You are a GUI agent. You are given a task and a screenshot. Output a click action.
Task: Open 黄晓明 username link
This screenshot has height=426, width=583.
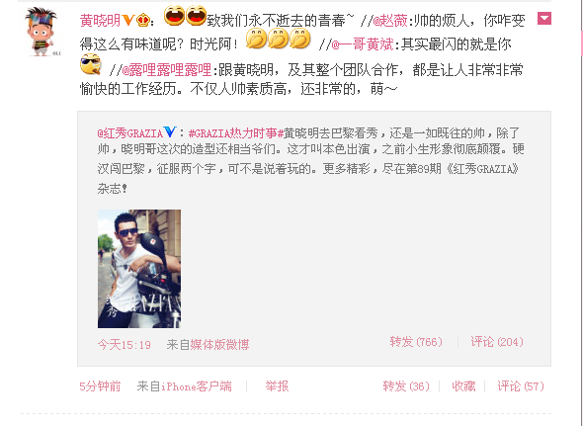100,21
